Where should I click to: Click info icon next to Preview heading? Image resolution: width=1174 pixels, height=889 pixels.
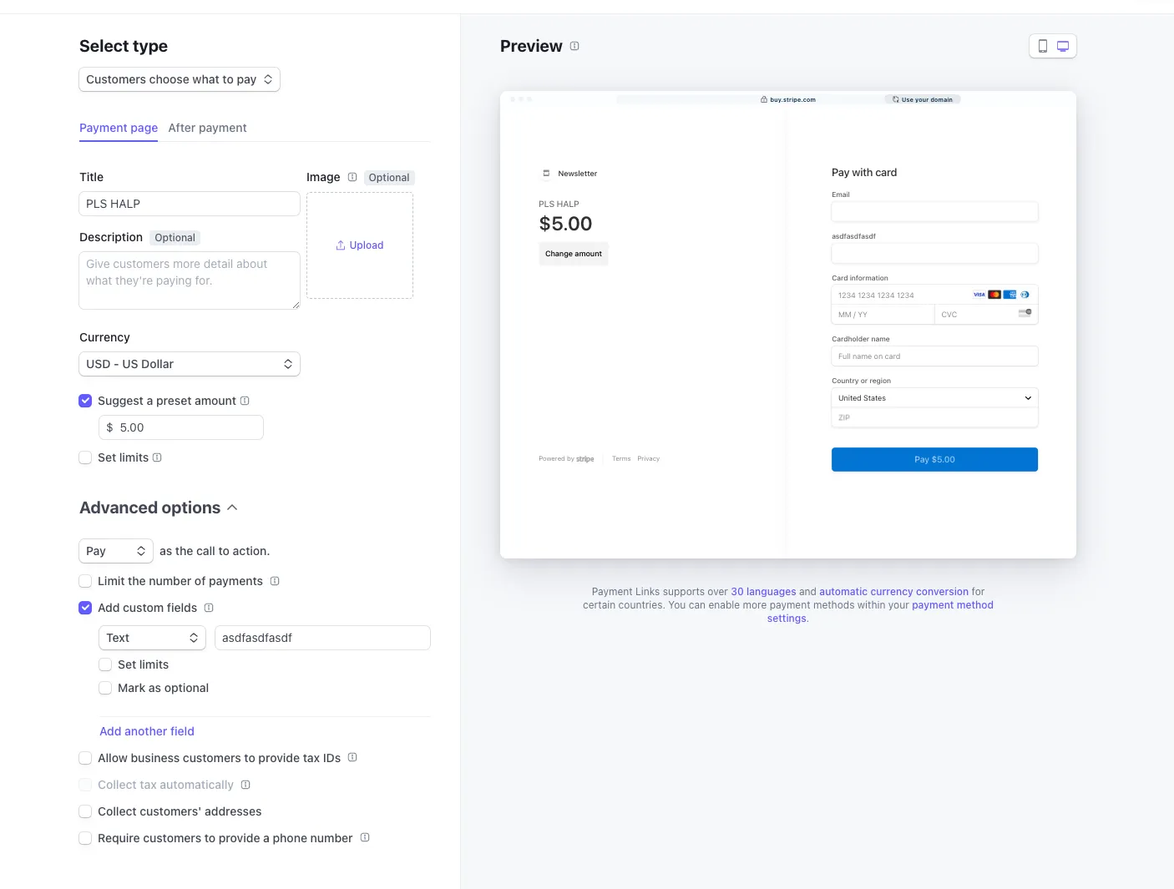pyautogui.click(x=574, y=46)
